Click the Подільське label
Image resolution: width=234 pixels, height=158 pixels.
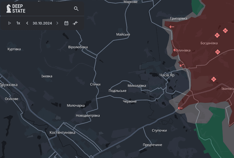click(x=117, y=91)
